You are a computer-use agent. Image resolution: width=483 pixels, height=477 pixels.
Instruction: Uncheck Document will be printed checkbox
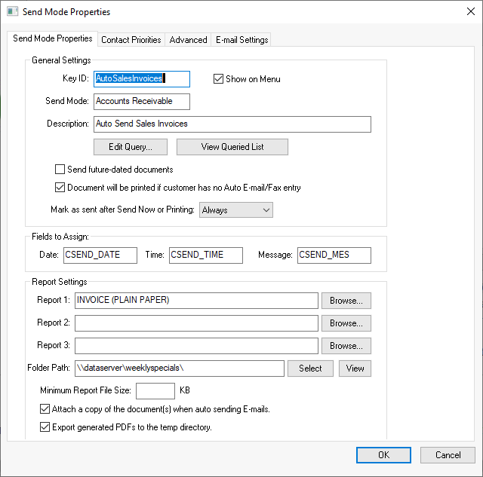point(60,188)
